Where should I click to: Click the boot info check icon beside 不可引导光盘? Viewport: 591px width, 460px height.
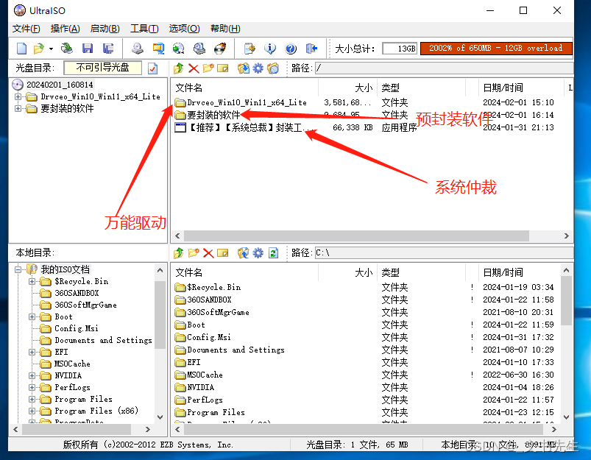point(152,68)
